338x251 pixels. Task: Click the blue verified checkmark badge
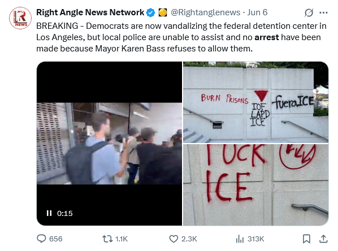point(151,12)
